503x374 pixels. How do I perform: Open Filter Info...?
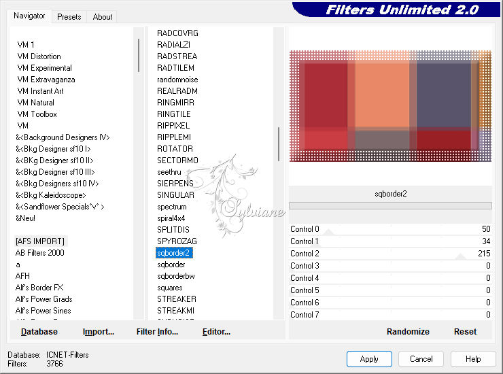tap(157, 332)
